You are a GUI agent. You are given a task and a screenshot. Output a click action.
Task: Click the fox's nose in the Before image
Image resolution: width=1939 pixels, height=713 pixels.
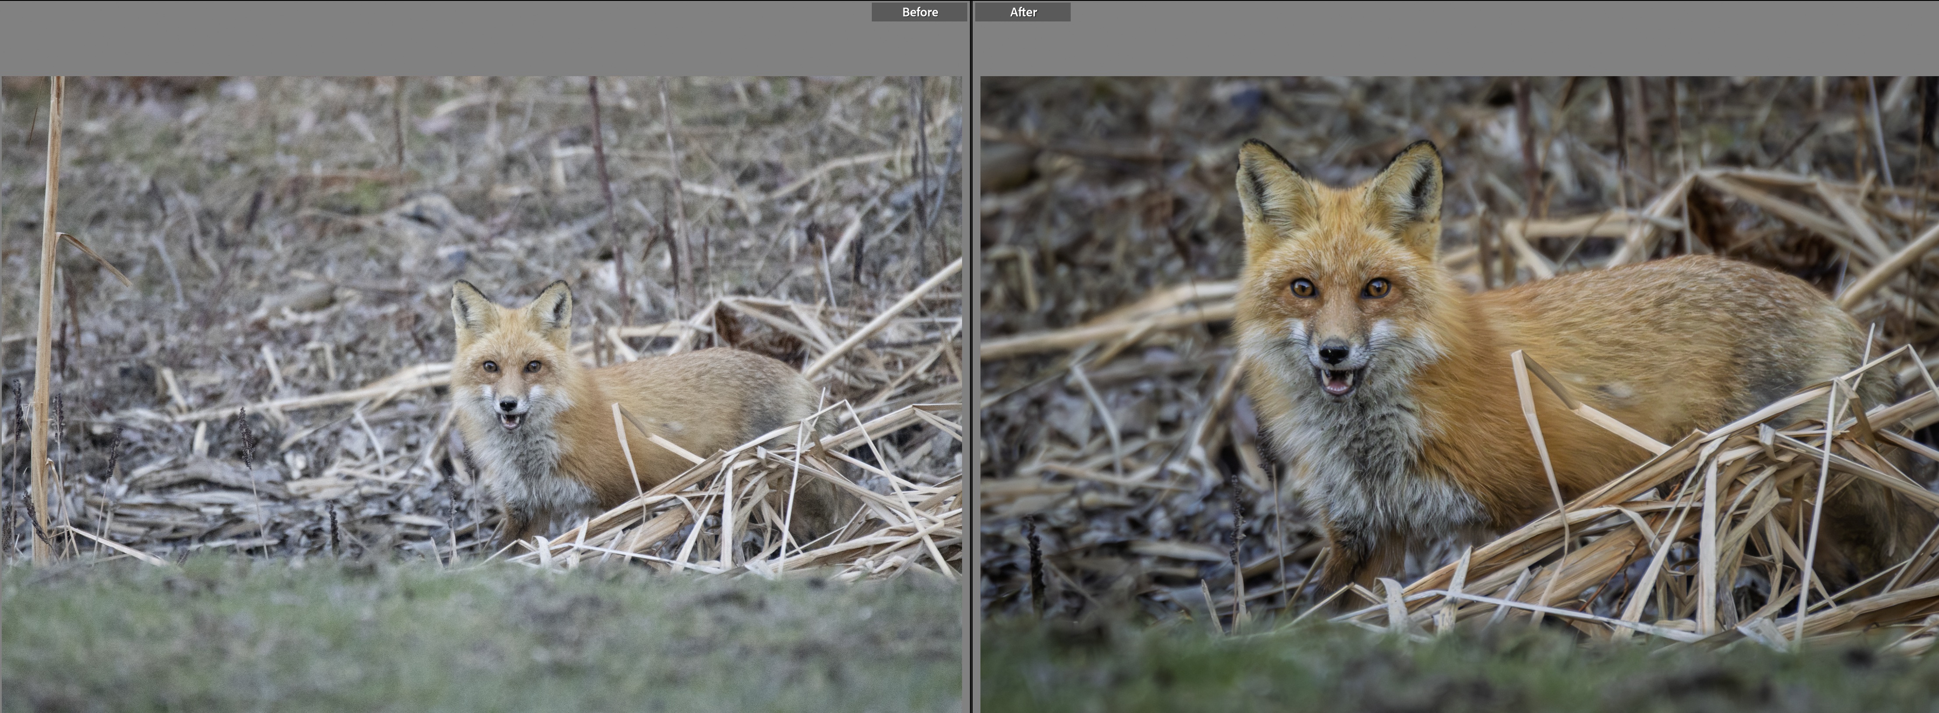[x=509, y=404]
